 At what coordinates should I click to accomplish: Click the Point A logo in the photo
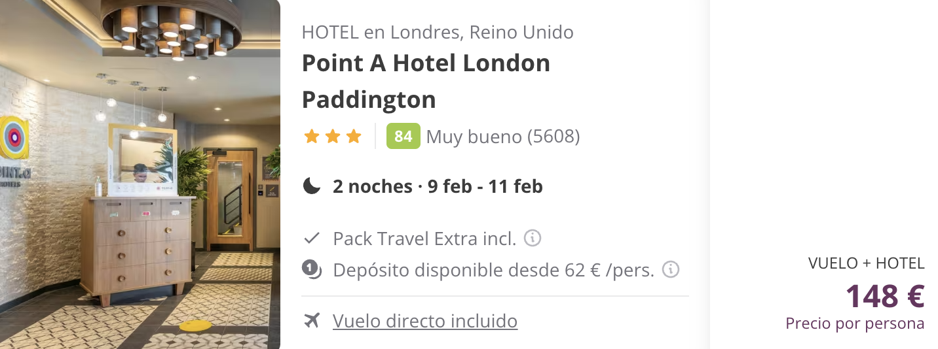[x=12, y=139]
